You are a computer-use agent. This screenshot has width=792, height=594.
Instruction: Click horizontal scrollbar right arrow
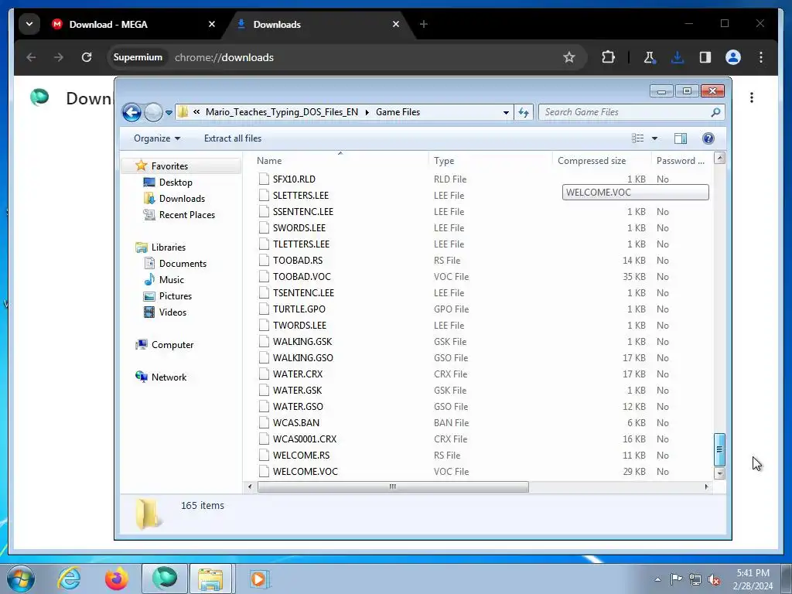click(706, 487)
